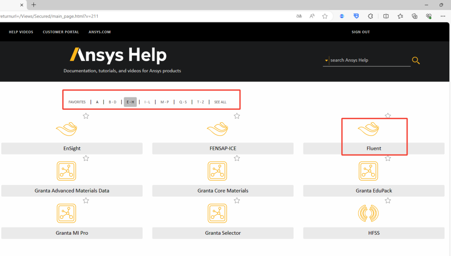Select the B - D filter tab
The width and height of the screenshot is (451, 256).
tap(112, 102)
